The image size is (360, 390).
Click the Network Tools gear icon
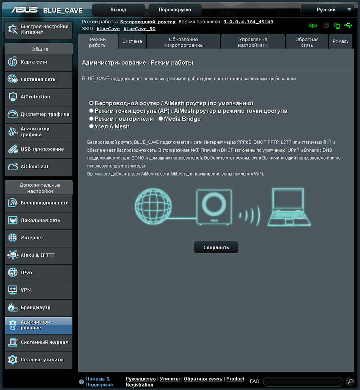pyautogui.click(x=12, y=360)
